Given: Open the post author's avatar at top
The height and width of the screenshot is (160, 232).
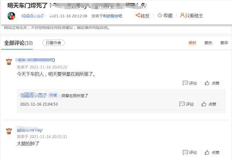Looking at the screenshot, I should pos(11,16).
